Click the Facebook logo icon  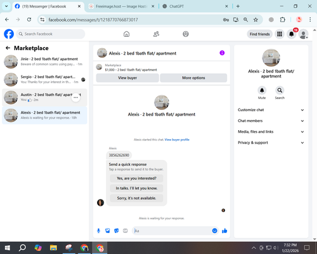pyautogui.click(x=9, y=34)
